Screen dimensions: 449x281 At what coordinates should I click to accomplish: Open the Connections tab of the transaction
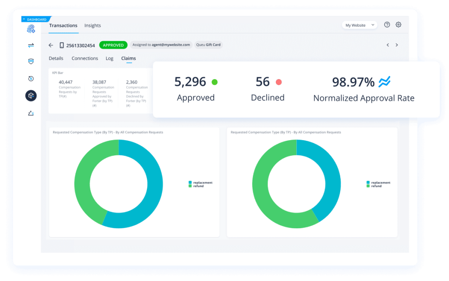pos(85,58)
